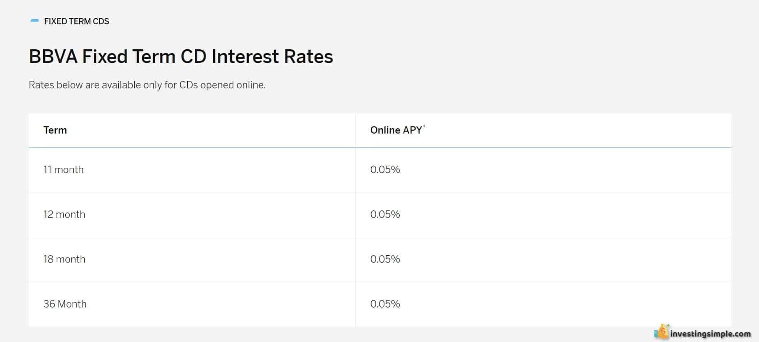Screen dimensions: 759x342
Task: Select the 11 month term row
Action: [379, 170]
